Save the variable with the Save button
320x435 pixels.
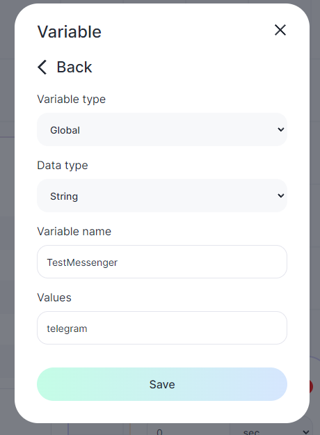click(x=162, y=384)
